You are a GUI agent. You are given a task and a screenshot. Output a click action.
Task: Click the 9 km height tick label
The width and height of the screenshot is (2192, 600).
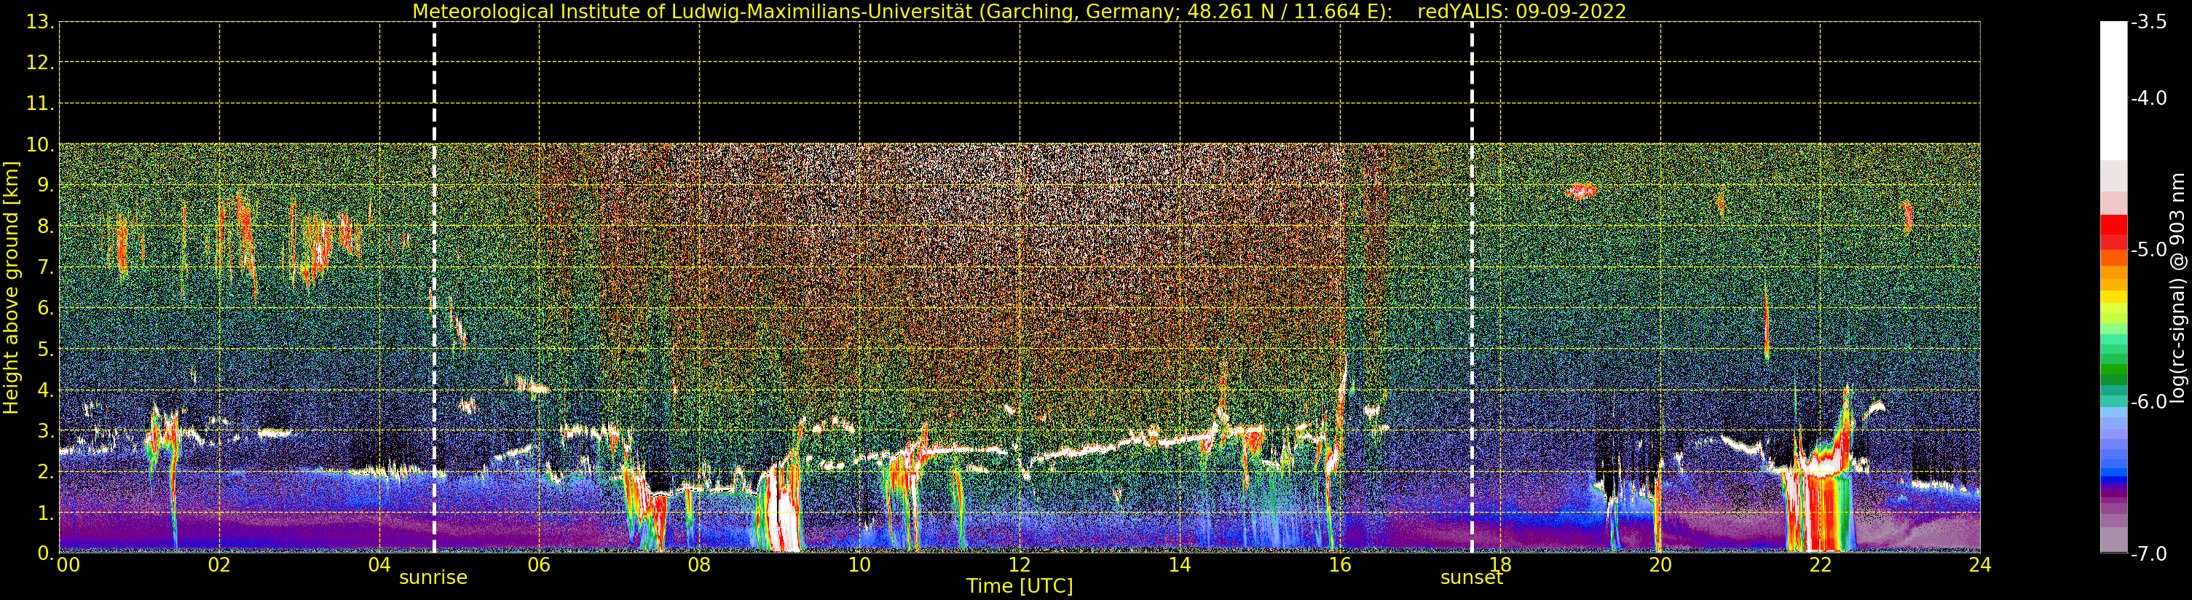tap(45, 185)
